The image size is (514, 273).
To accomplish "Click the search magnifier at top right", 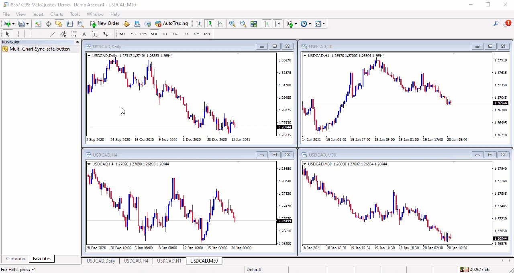I will click(496, 24).
